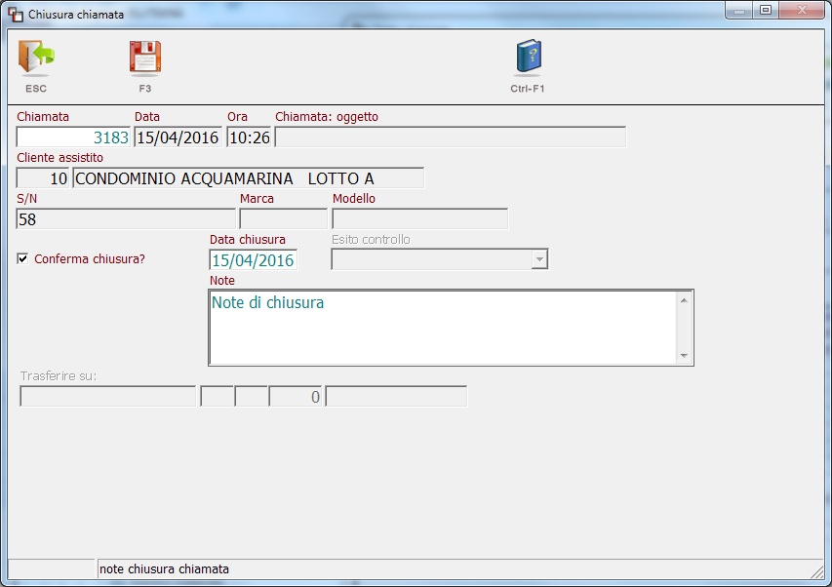This screenshot has width=832, height=587.
Task: Click the Data chiusura date field
Action: pos(253,259)
